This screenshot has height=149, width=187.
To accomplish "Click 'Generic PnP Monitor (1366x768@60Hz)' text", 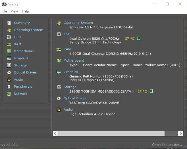I will click(x=101, y=76).
